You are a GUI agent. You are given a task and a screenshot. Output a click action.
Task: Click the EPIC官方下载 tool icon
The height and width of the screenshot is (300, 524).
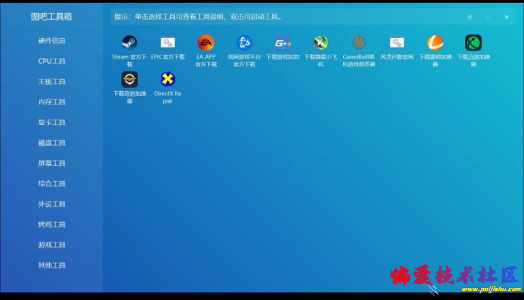pos(168,43)
